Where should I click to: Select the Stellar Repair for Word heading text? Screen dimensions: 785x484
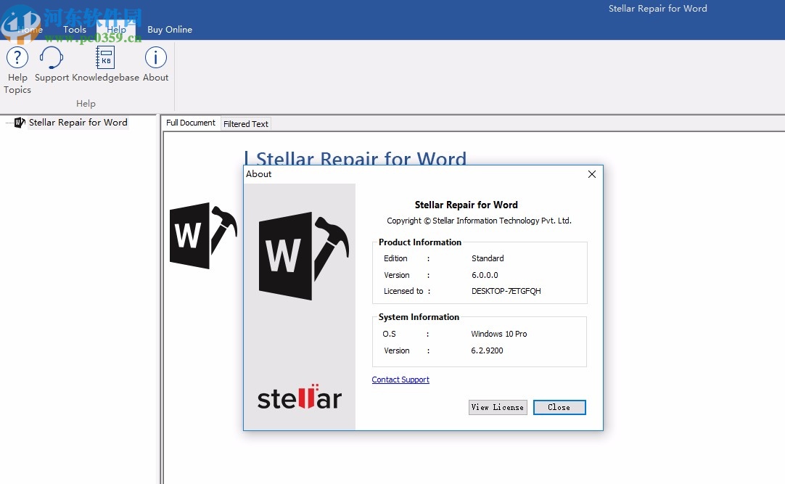[357, 160]
